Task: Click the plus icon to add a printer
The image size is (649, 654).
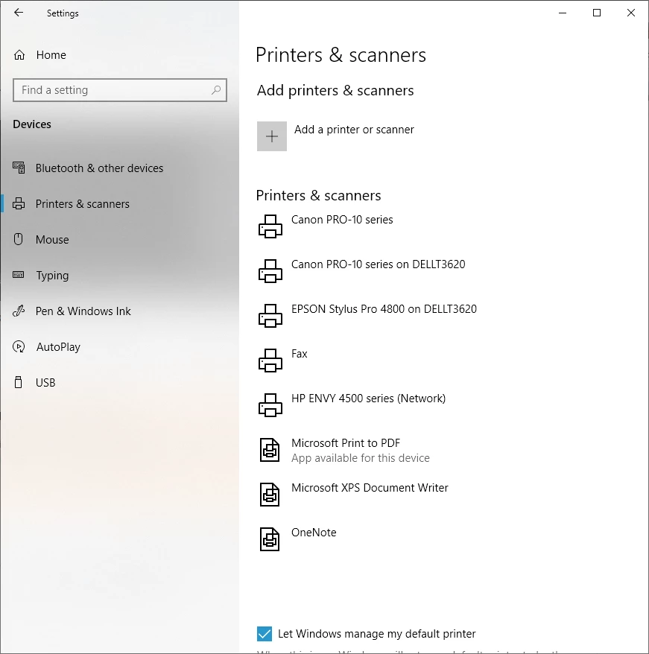Action: tap(272, 136)
